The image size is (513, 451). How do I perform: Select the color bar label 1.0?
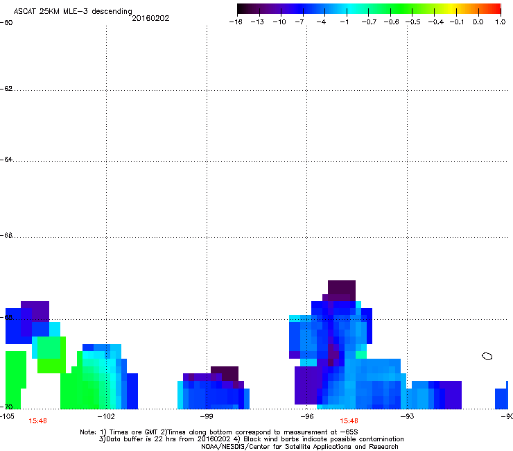[501, 22]
